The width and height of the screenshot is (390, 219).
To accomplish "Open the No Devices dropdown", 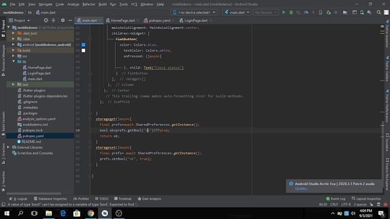I will [266, 12].
